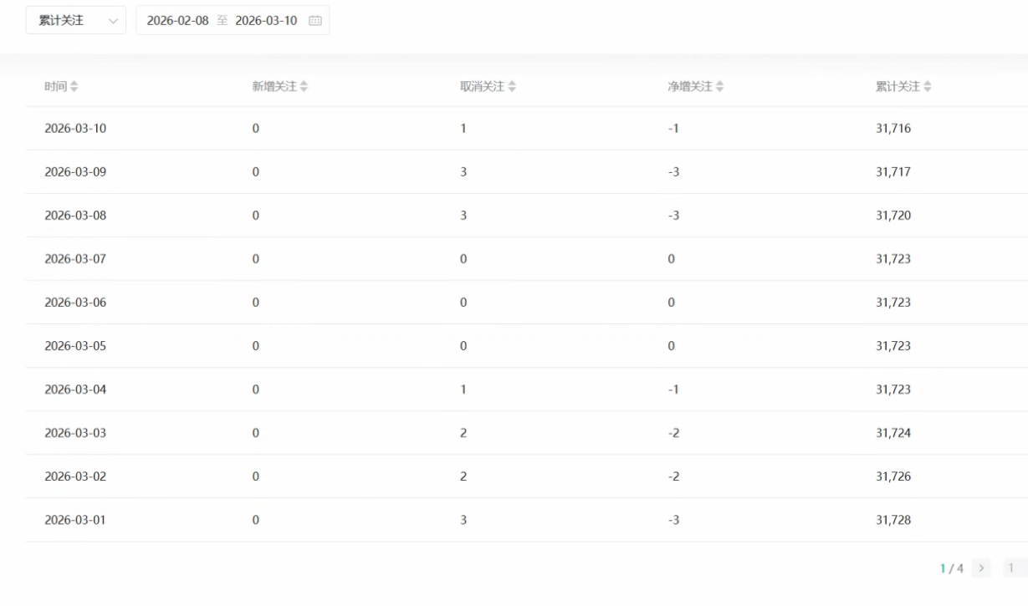Click the 新增关注 column header
This screenshot has width=1028, height=606.
click(274, 87)
